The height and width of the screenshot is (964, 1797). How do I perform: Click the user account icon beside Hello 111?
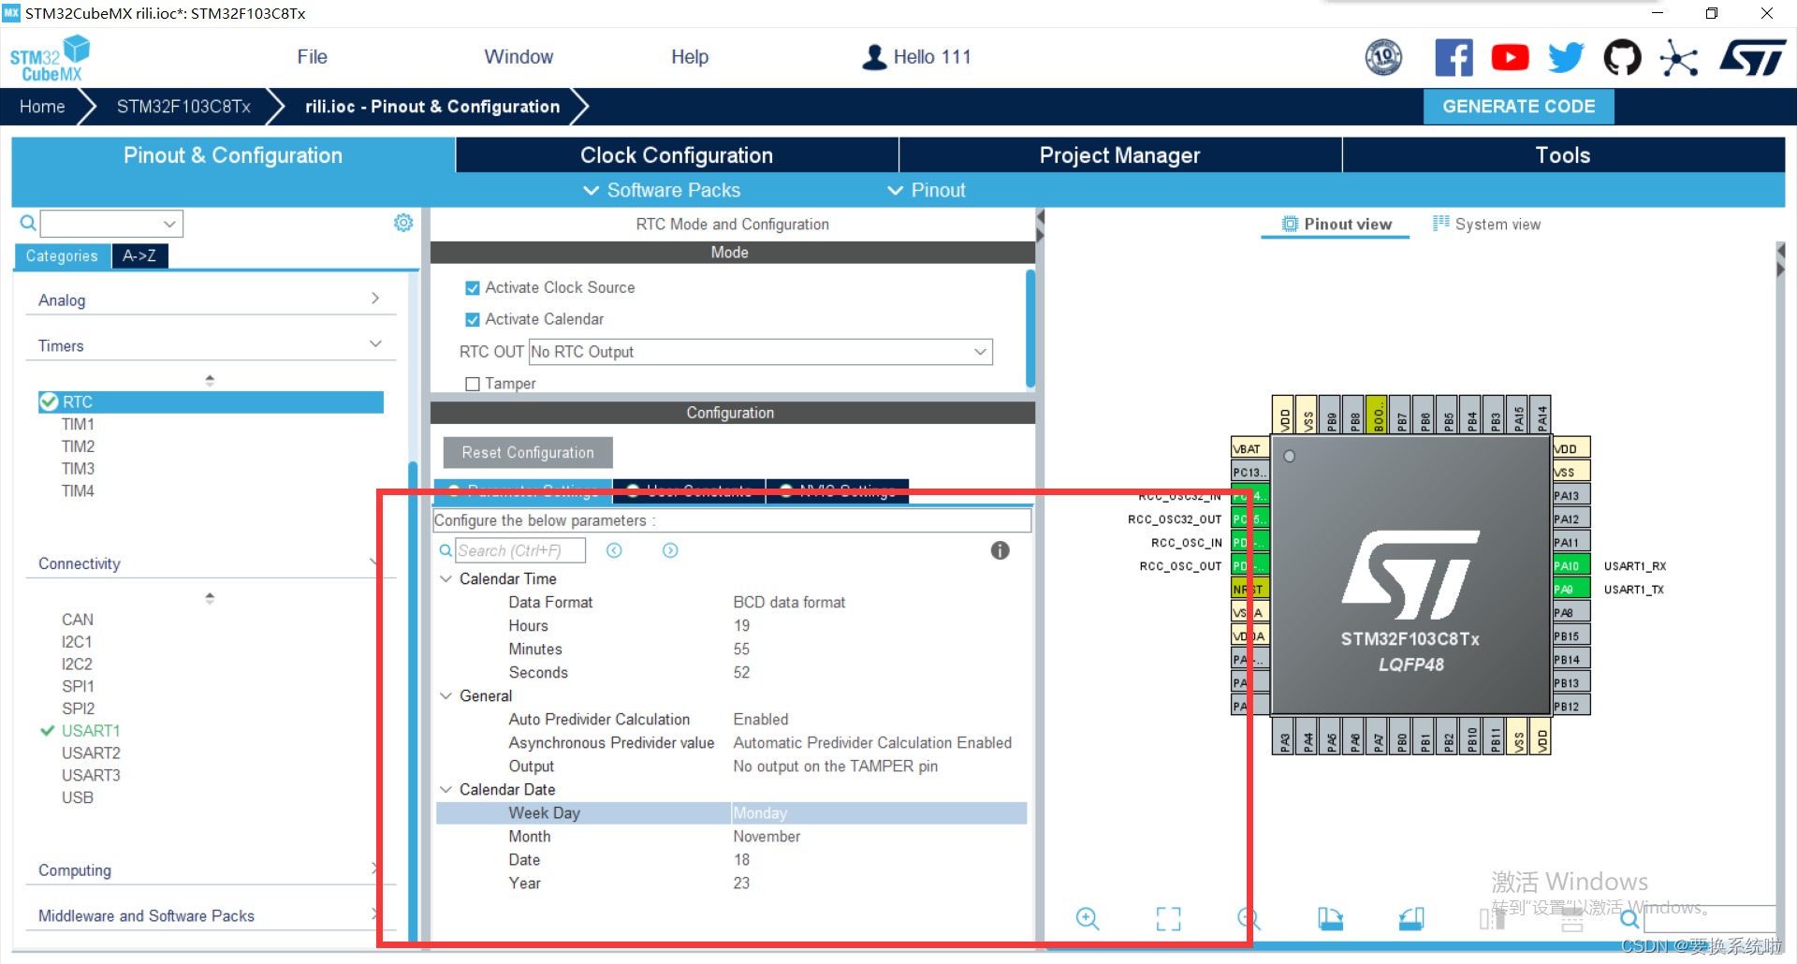click(x=874, y=57)
